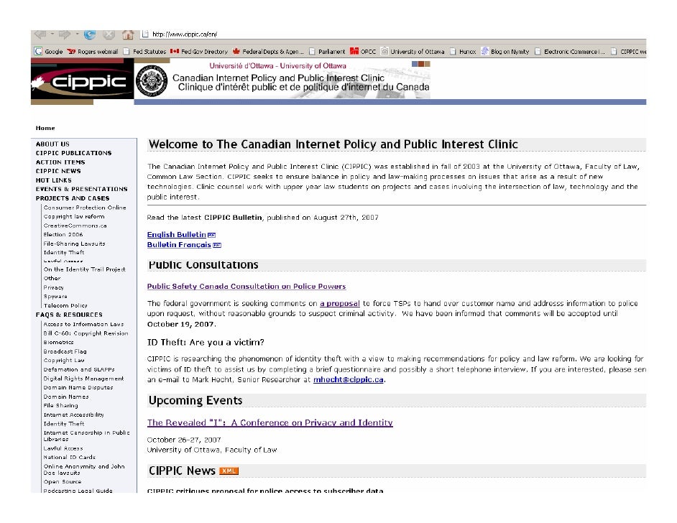Open FAQS & RESOURCES section

tap(69, 315)
